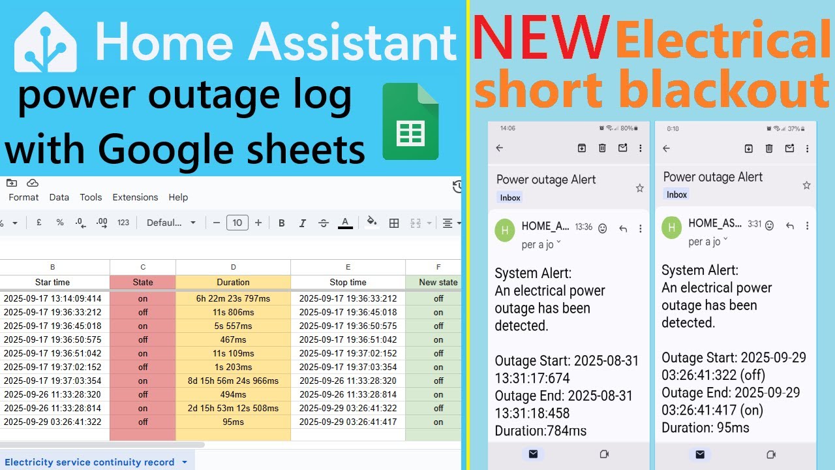Tap the back arrow in the left phone
835x470 pixels.
500,148
